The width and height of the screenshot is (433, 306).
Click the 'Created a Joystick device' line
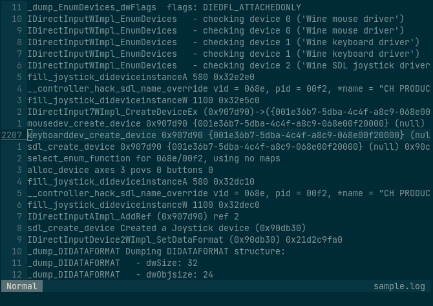tap(167, 228)
